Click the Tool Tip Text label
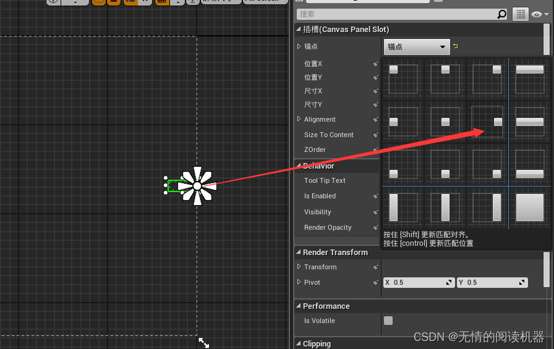 coord(325,180)
